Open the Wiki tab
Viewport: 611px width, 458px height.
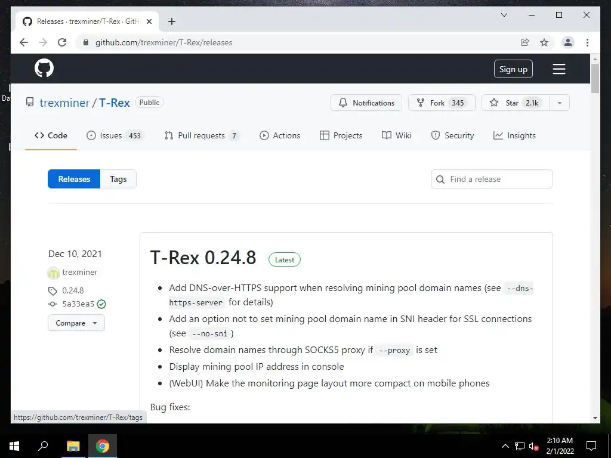click(x=397, y=135)
